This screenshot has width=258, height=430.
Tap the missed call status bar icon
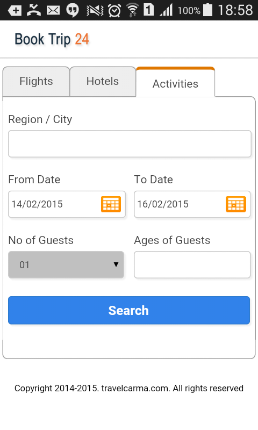(34, 10)
